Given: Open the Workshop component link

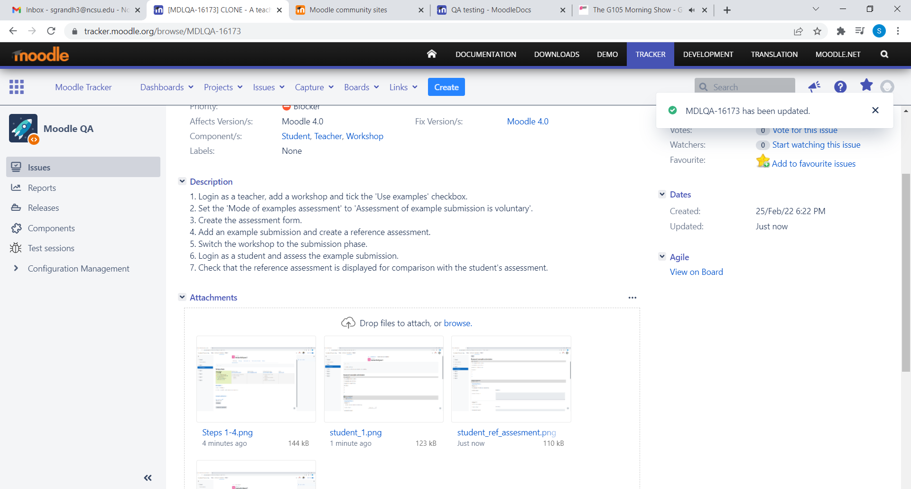Looking at the screenshot, I should 365,136.
